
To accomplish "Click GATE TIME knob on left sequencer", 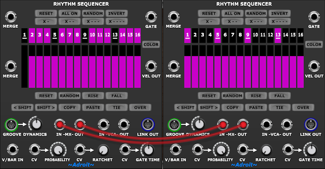I will click(x=148, y=150).
